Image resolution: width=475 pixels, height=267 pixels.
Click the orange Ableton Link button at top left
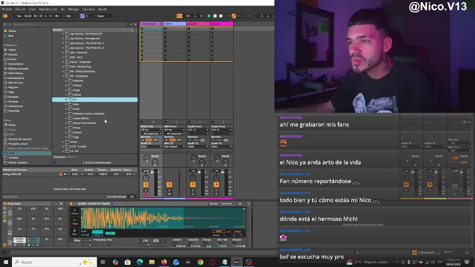pos(5,16)
